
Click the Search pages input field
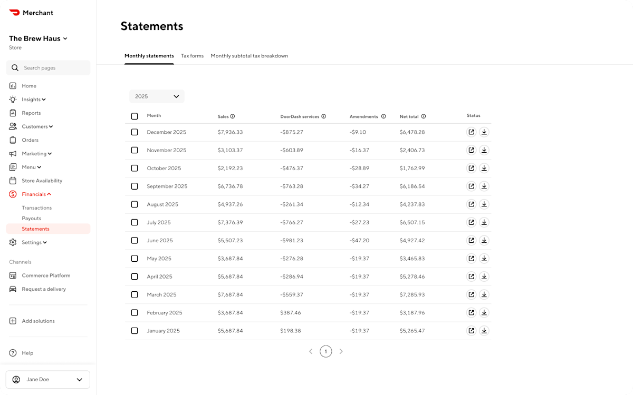48,67
